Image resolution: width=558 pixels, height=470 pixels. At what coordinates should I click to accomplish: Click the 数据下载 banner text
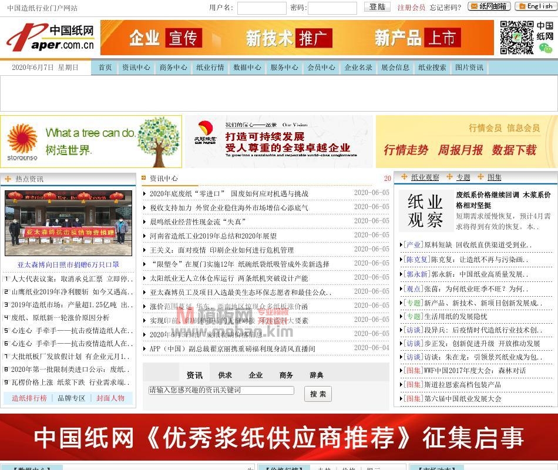coord(514,150)
